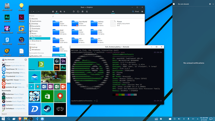This screenshot has width=215, height=121.
Task: Click Find button in Dolphin toolbar
Action: (135, 12)
